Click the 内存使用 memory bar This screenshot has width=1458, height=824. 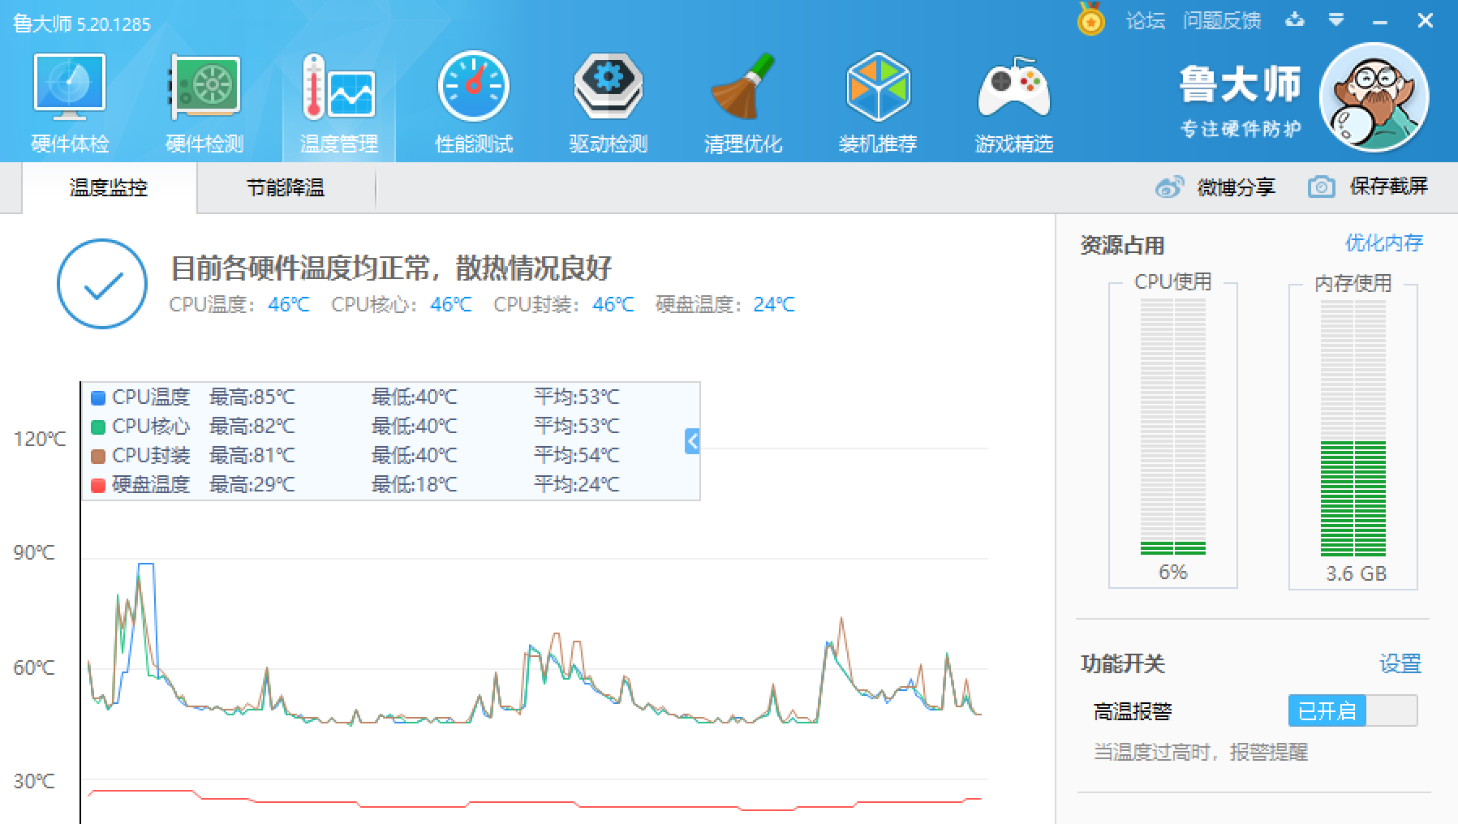point(1353,427)
